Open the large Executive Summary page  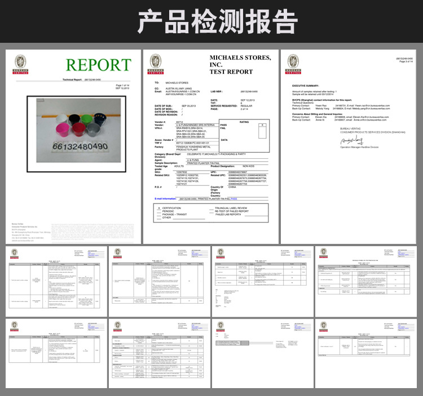point(349,146)
